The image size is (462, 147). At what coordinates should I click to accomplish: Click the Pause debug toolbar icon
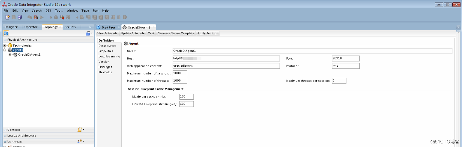[119, 17]
